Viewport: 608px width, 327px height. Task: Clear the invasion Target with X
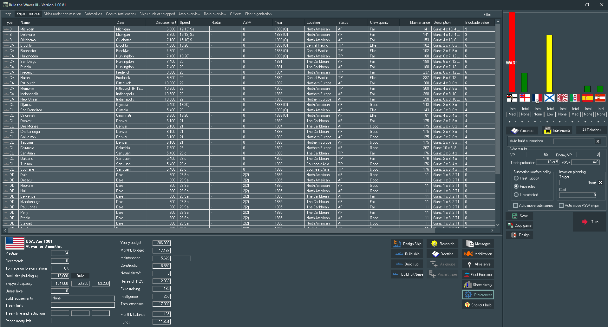pos(600,182)
